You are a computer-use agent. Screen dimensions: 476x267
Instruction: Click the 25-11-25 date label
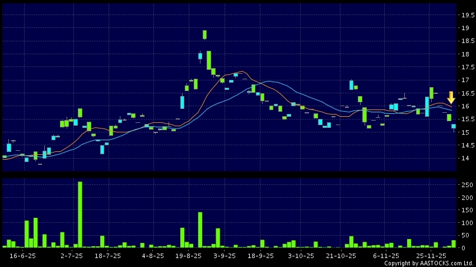tap(431, 255)
